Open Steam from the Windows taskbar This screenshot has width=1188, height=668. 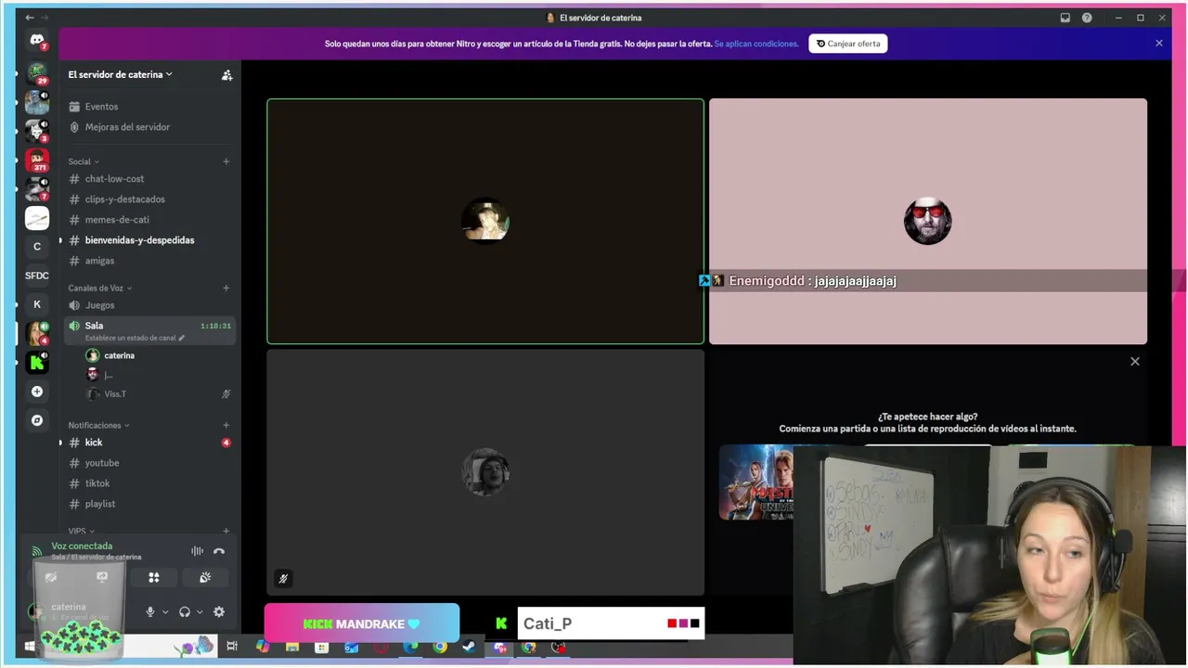click(x=470, y=647)
